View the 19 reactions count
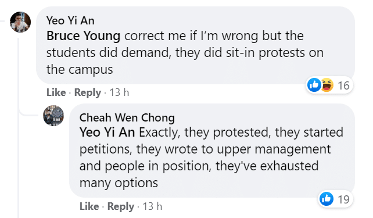Viewport: 373px width, 218px height. point(343,199)
